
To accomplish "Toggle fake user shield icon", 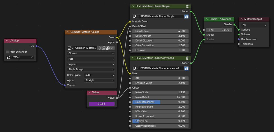I will tap(99, 48).
